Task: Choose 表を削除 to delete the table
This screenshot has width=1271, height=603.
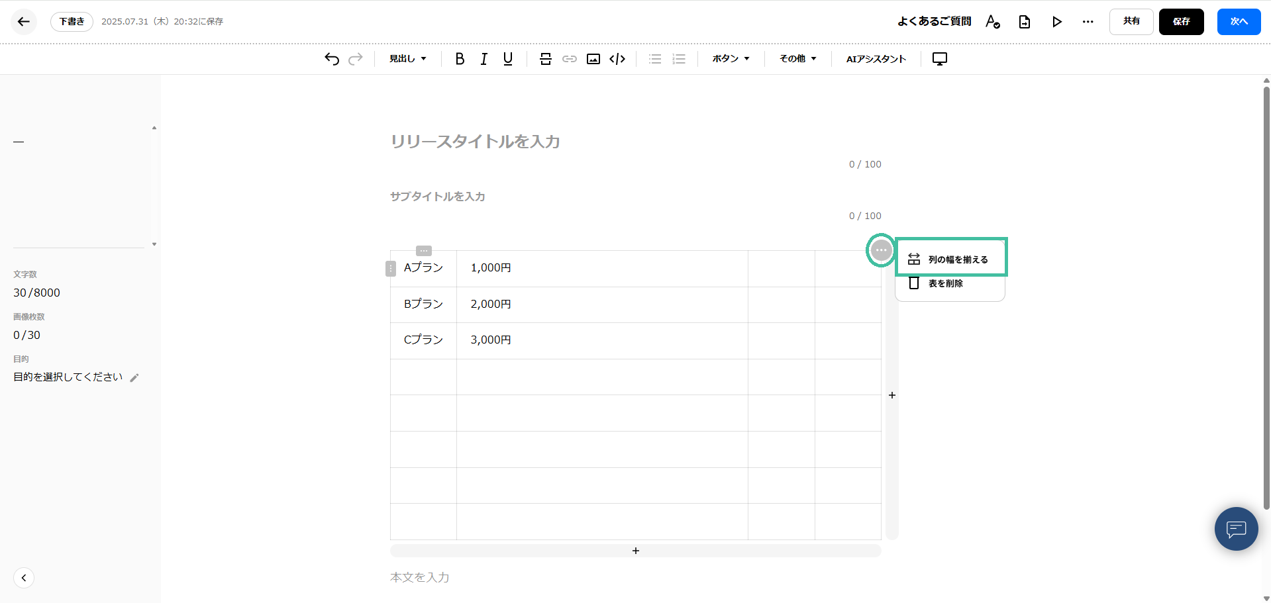Action: pos(946,283)
